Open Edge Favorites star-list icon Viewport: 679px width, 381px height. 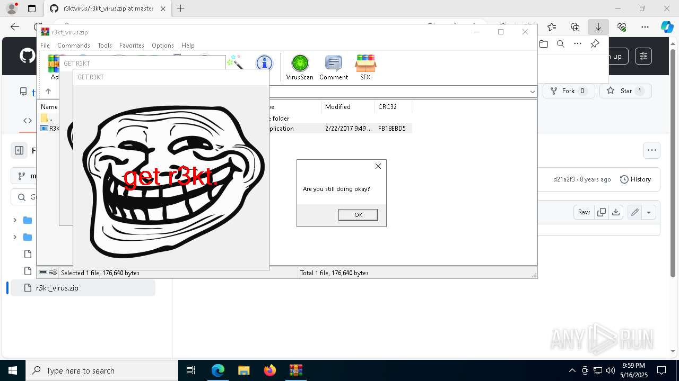[x=552, y=27]
